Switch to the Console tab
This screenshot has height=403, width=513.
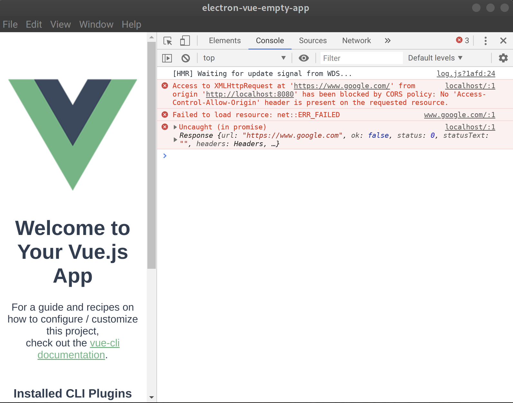[x=270, y=41]
